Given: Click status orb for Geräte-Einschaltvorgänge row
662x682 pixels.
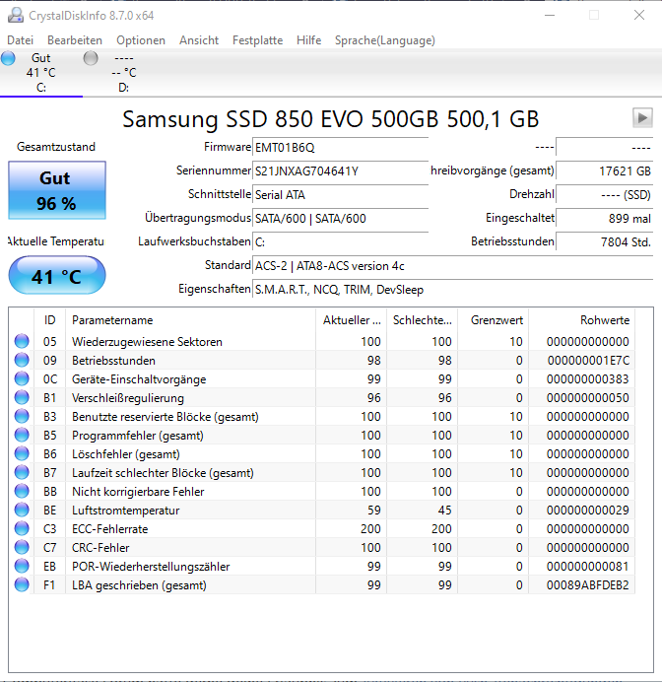Looking at the screenshot, I should tap(22, 378).
